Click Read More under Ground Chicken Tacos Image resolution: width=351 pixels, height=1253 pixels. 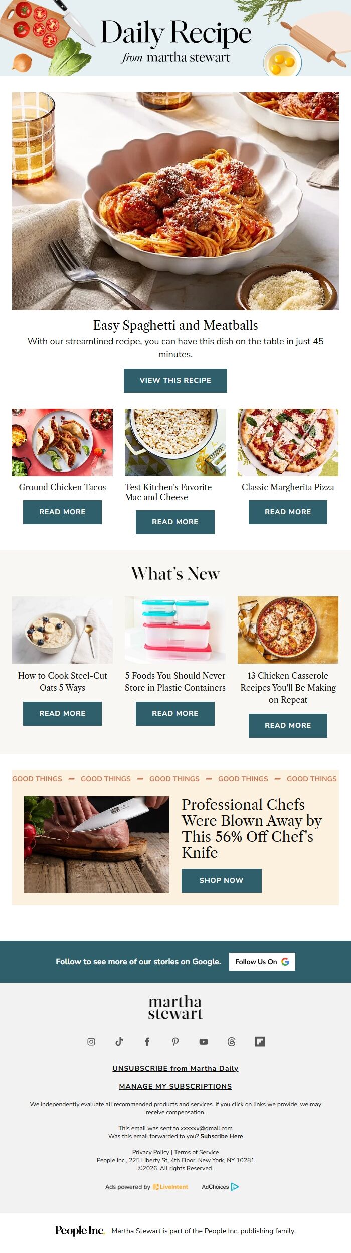pos(62,512)
